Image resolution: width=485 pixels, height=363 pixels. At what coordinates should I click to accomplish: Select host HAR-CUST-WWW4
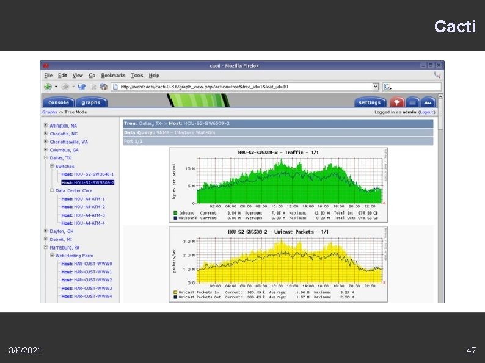click(87, 297)
